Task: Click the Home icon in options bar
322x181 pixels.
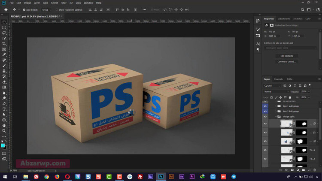Action: [x=6, y=9]
